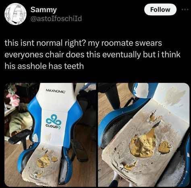Viewport: 191px width, 188px height.
Task: Click the Cloud9 logo on the chair
Action: pos(54,121)
